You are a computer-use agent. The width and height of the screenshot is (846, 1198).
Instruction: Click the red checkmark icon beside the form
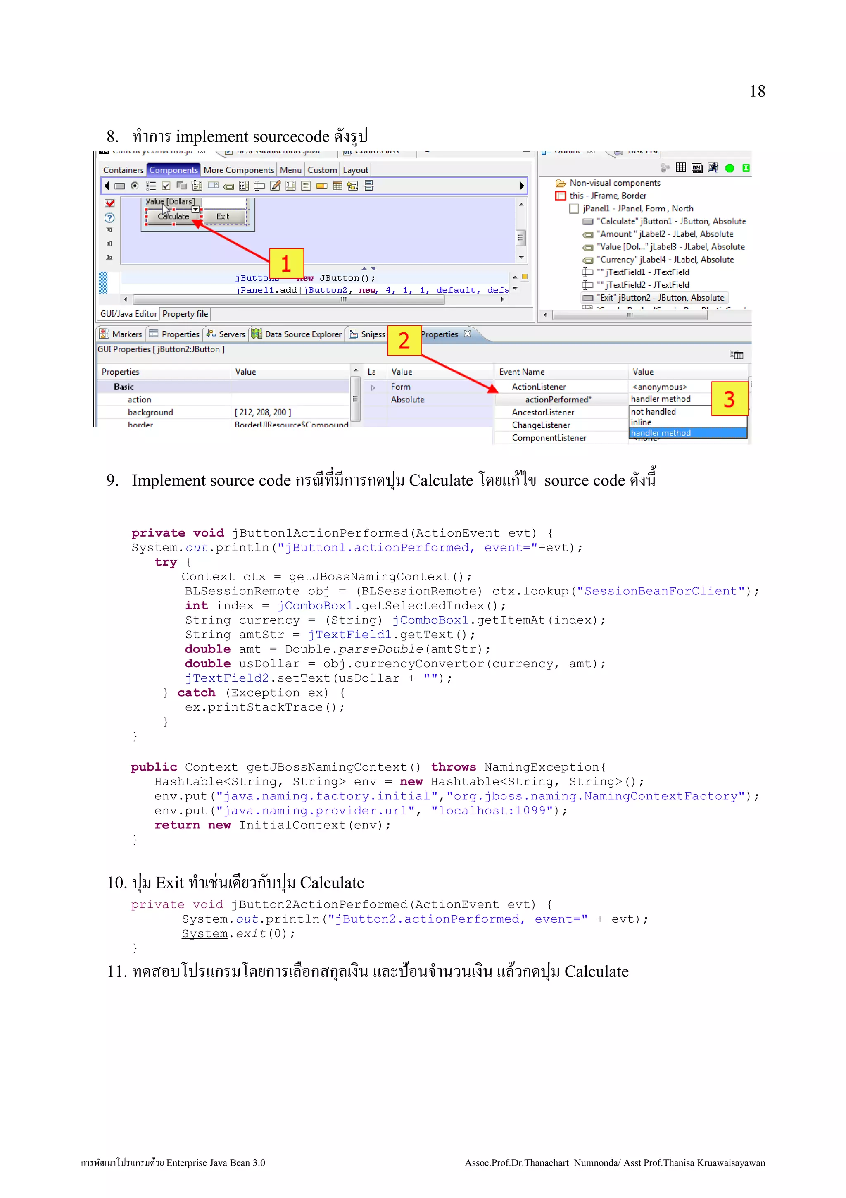click(109, 203)
